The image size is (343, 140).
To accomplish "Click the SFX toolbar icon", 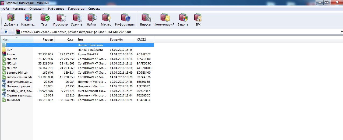I will [x=198, y=18].
